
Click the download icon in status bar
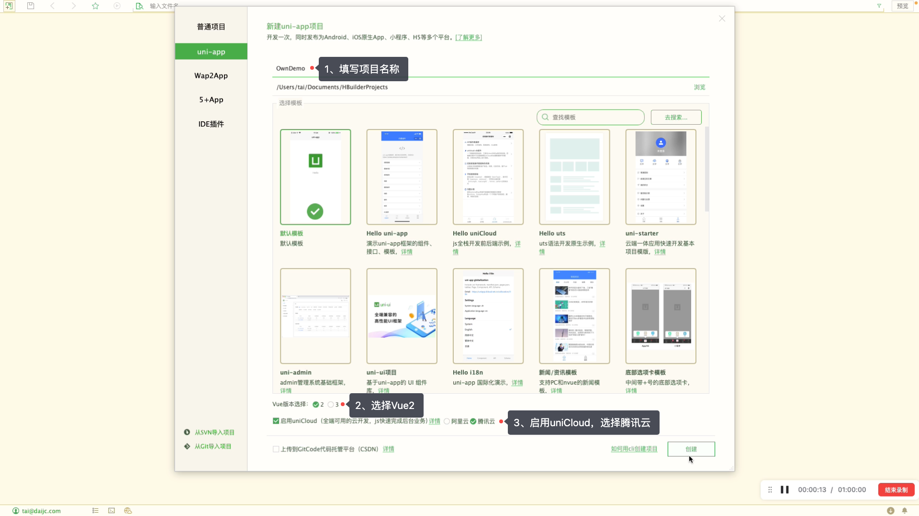(x=890, y=511)
